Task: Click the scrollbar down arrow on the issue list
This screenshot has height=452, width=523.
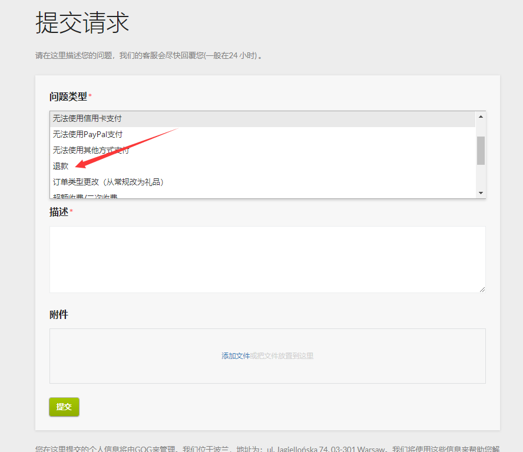Action: point(481,191)
